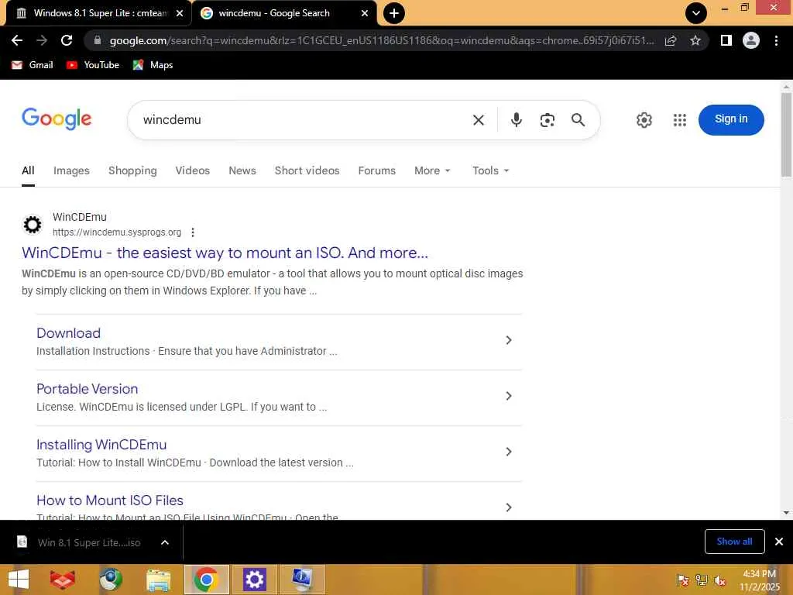The image size is (793, 595).
Task: Click into the wincdemu search field
Action: pos(304,120)
